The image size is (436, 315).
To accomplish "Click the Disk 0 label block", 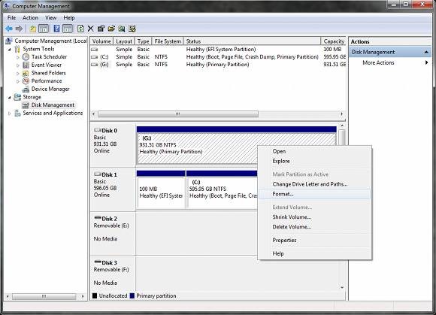I will [113, 145].
